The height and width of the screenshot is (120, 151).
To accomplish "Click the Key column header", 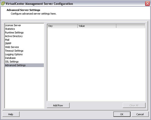I will coord(62,26).
